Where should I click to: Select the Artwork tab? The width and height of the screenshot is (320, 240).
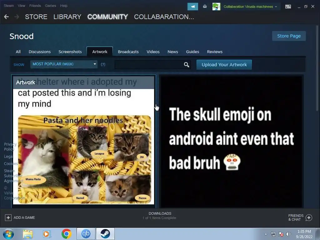click(100, 52)
